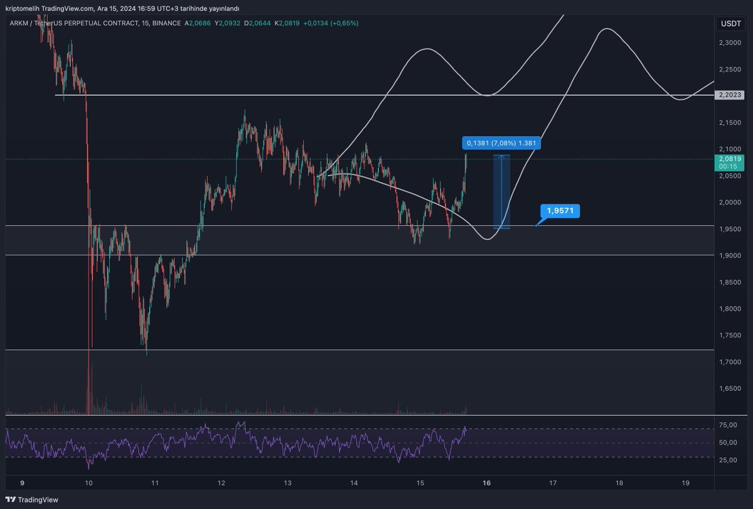Open the USDT currency selector
Image resolution: width=753 pixels, height=509 pixels.
coord(731,23)
